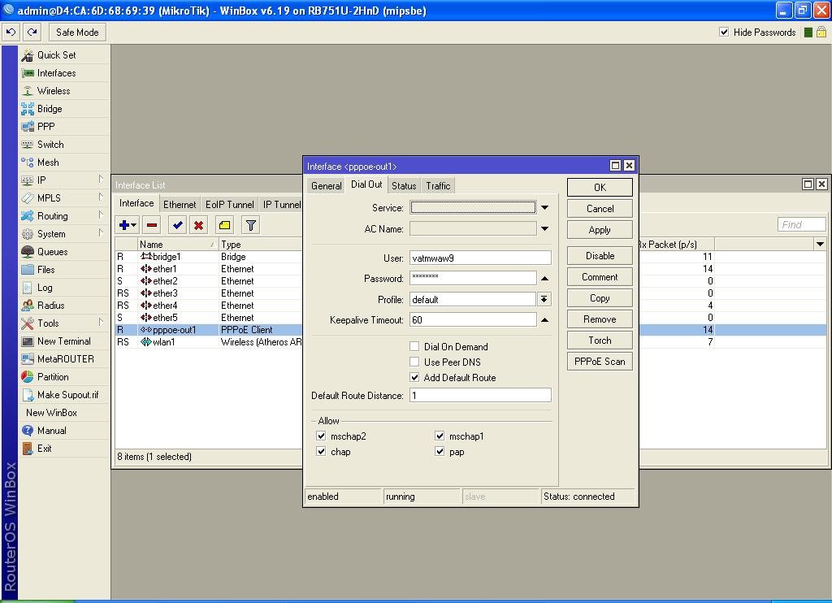Viewport: 832px width, 603px height.
Task: Open the Files section
Action: [x=45, y=270]
